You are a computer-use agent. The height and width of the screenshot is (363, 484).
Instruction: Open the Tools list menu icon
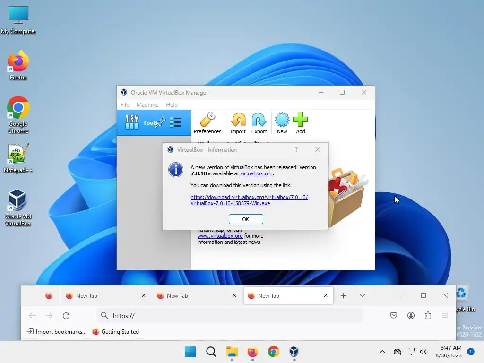[x=175, y=122]
